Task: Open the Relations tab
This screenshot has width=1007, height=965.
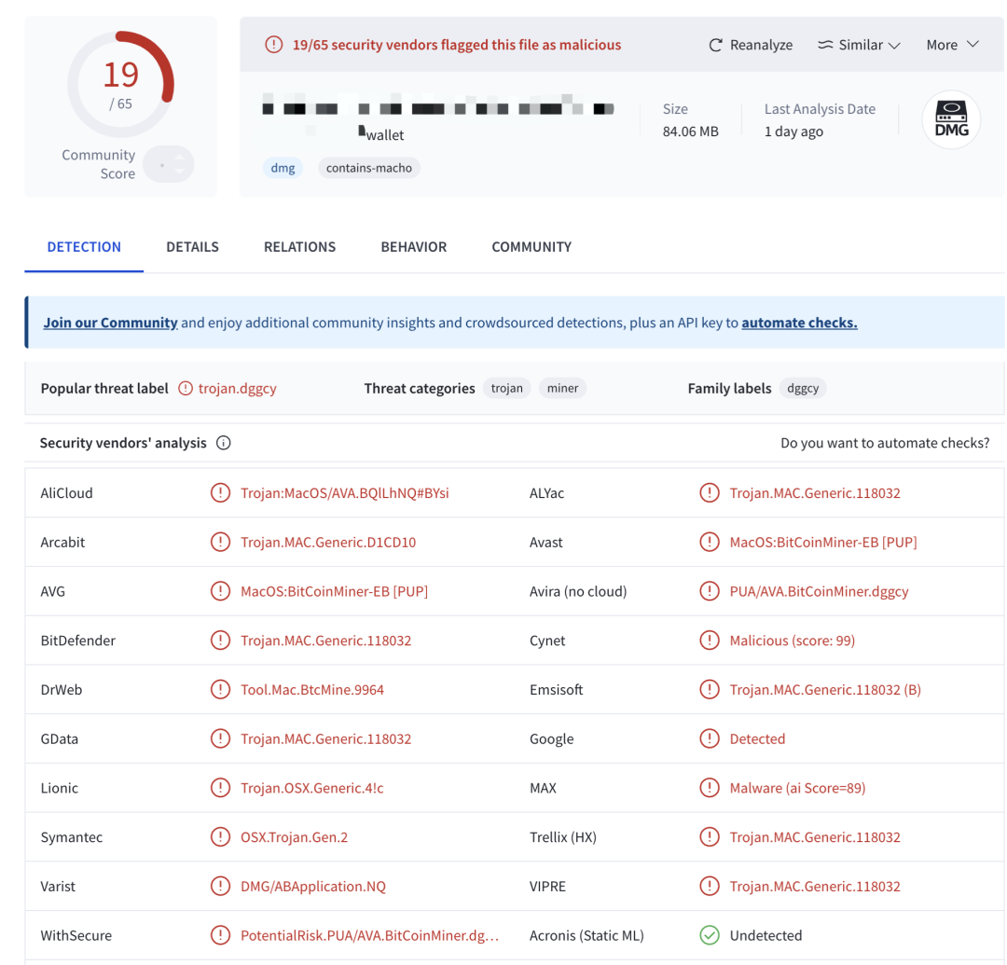Action: click(298, 246)
